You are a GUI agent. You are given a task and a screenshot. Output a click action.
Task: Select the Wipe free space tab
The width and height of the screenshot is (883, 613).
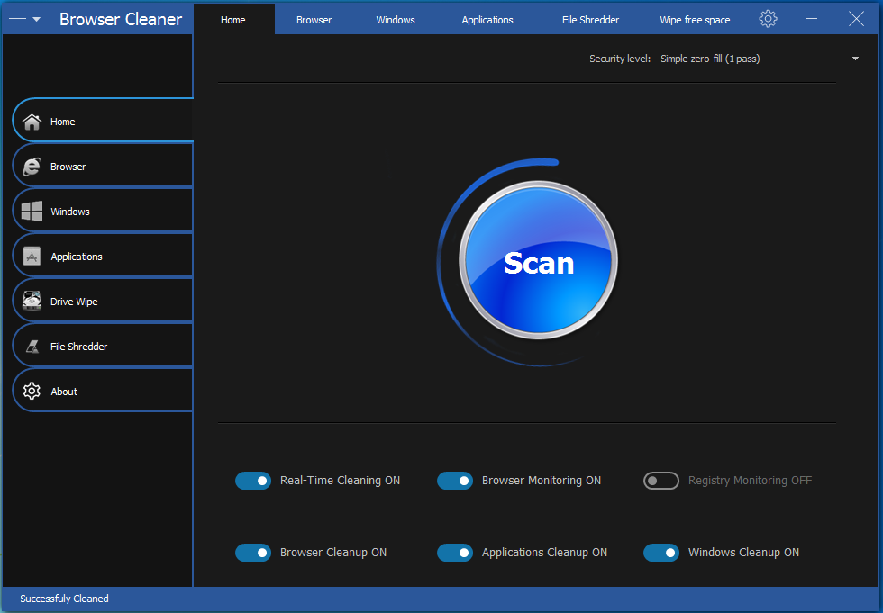pyautogui.click(x=695, y=20)
